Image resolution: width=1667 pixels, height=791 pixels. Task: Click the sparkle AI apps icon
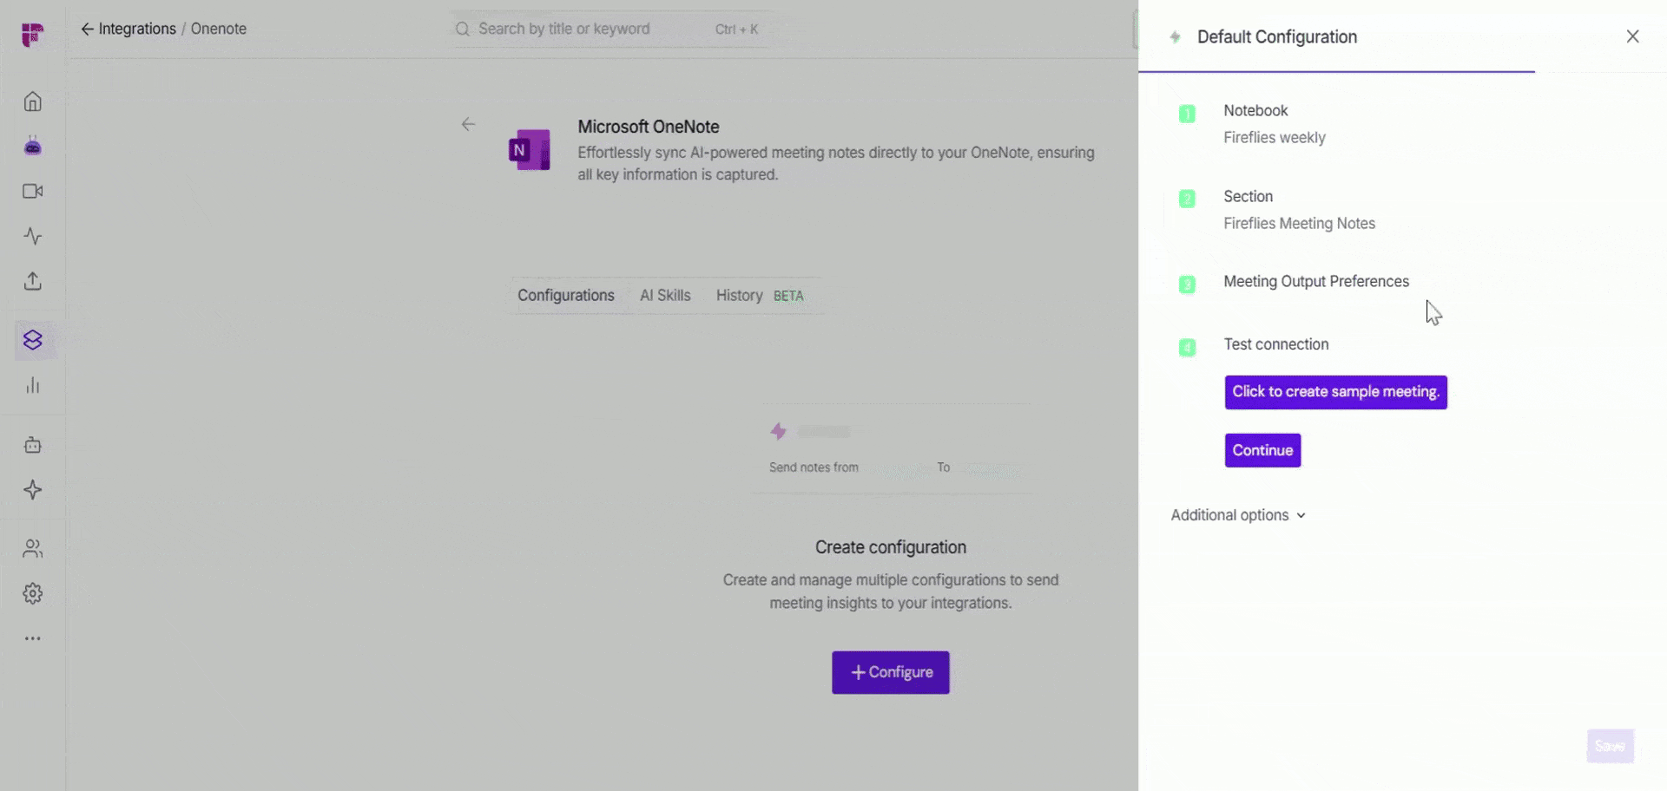coord(32,489)
